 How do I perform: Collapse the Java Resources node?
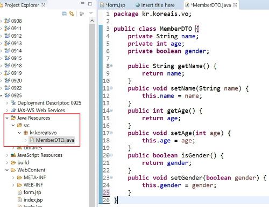tap(7, 118)
